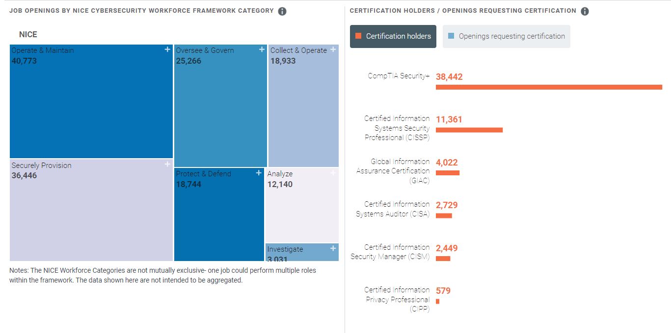
Task: Select the Securely Provision tile
Action: click(x=91, y=215)
